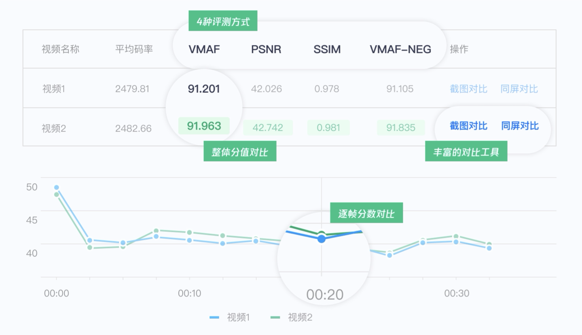Click 截图对比 in the 视频2 row

pos(468,126)
